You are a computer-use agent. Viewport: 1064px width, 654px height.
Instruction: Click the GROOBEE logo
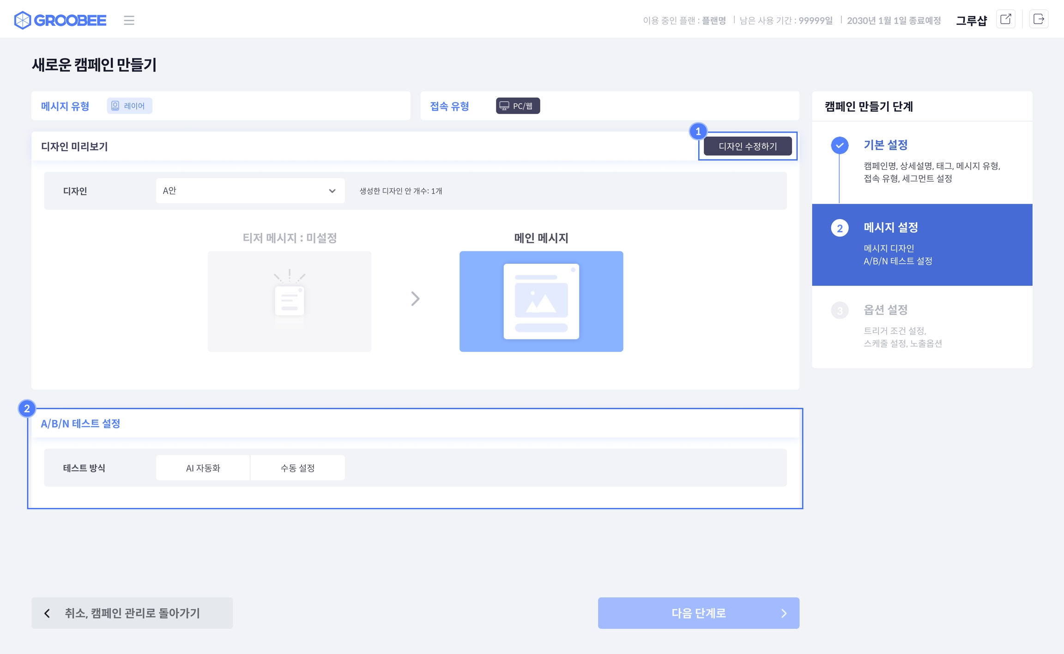[x=60, y=20]
